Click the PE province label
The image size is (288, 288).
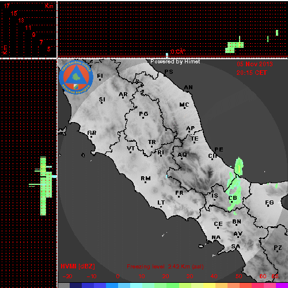pos(219,150)
